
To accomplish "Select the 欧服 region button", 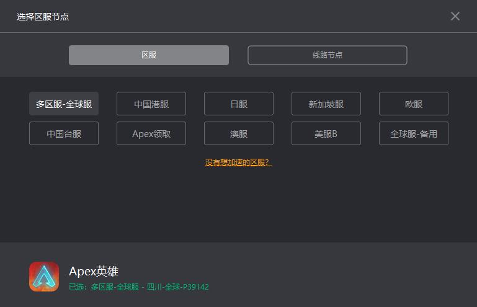I will pyautogui.click(x=414, y=104).
